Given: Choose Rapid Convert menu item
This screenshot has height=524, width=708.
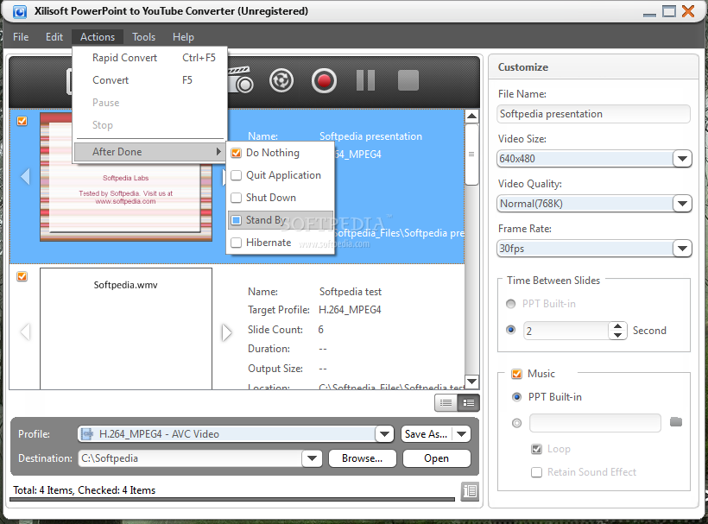Looking at the screenshot, I should click(x=149, y=58).
